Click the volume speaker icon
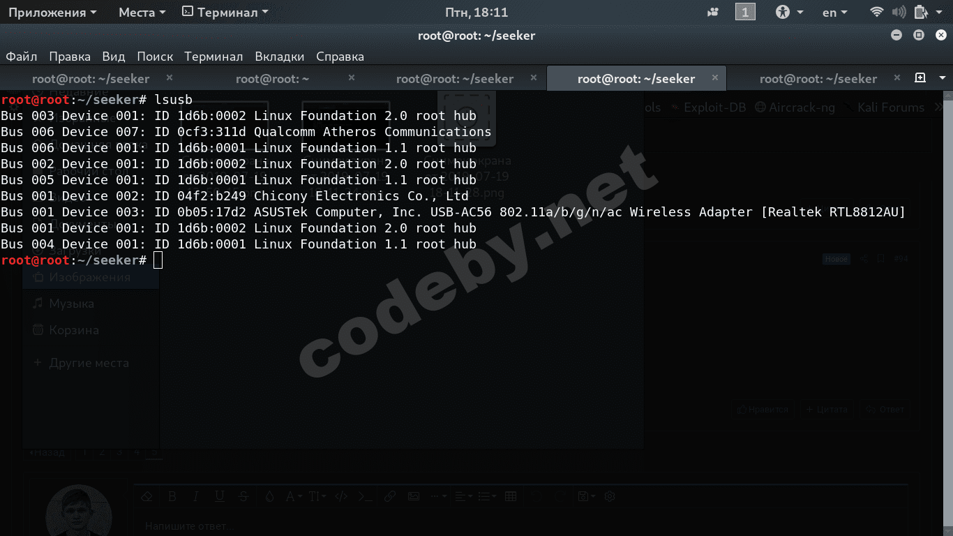Viewport: 953px width, 536px height. (899, 12)
